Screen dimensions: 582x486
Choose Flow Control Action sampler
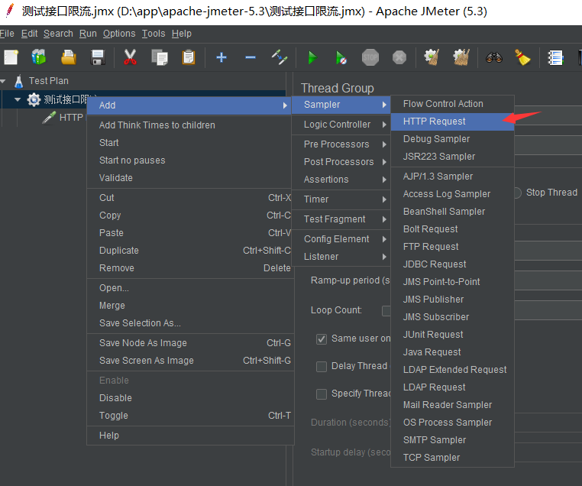click(x=452, y=104)
